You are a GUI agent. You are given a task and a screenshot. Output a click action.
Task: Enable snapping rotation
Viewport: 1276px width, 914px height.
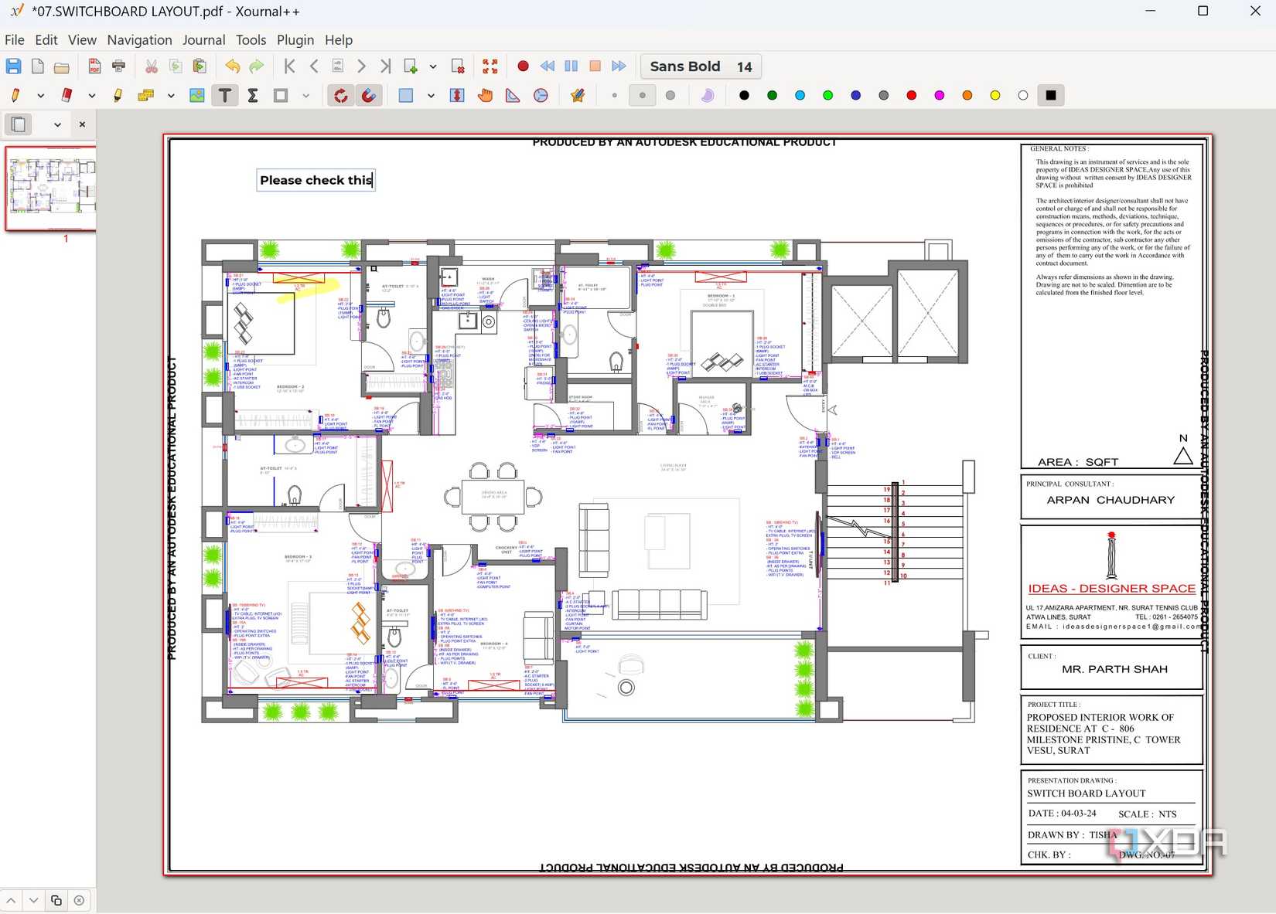pyautogui.click(x=340, y=95)
